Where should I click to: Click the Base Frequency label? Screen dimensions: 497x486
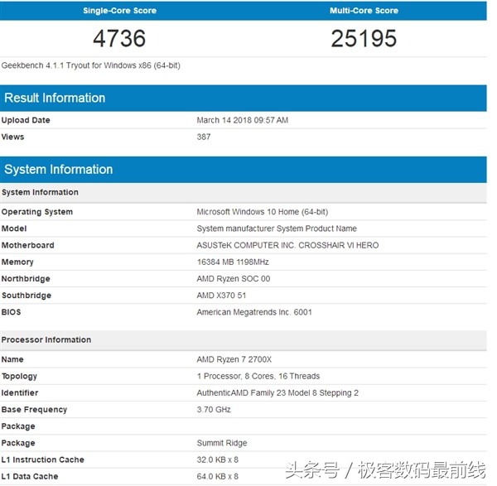(x=34, y=410)
